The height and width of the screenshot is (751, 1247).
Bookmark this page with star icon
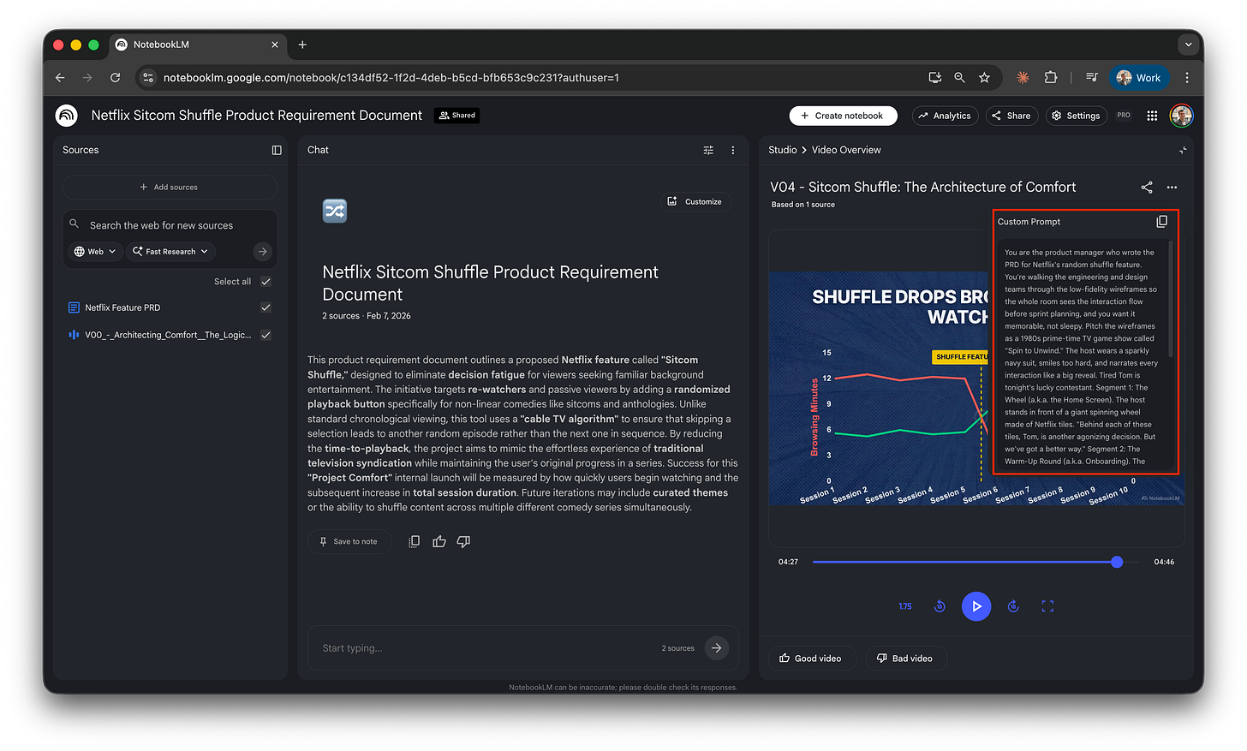click(x=984, y=78)
